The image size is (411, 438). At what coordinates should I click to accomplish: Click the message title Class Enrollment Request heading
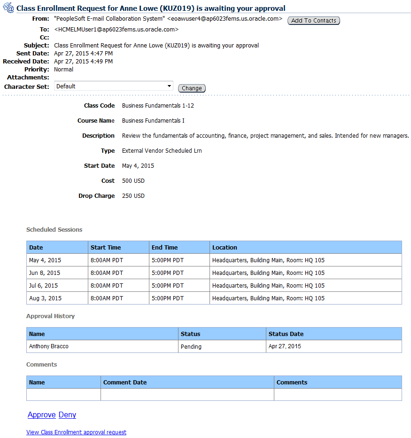(150, 8)
